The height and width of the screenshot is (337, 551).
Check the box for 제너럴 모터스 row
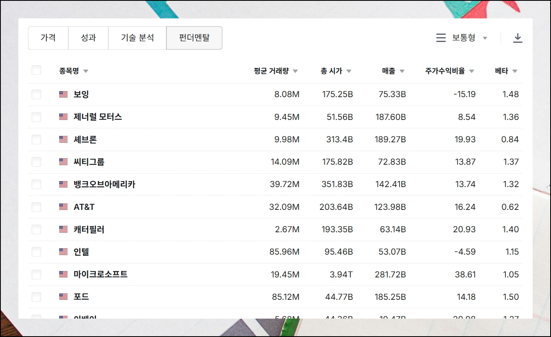[x=36, y=117]
